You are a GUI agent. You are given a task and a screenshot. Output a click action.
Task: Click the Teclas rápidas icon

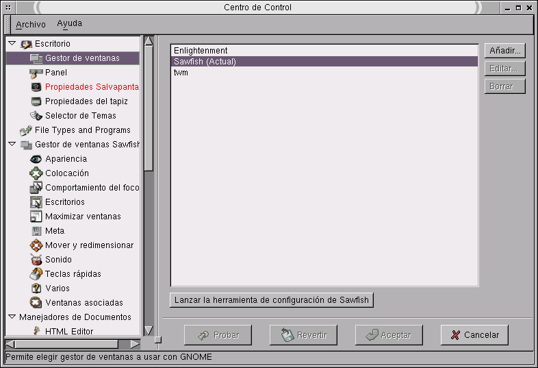click(x=36, y=274)
